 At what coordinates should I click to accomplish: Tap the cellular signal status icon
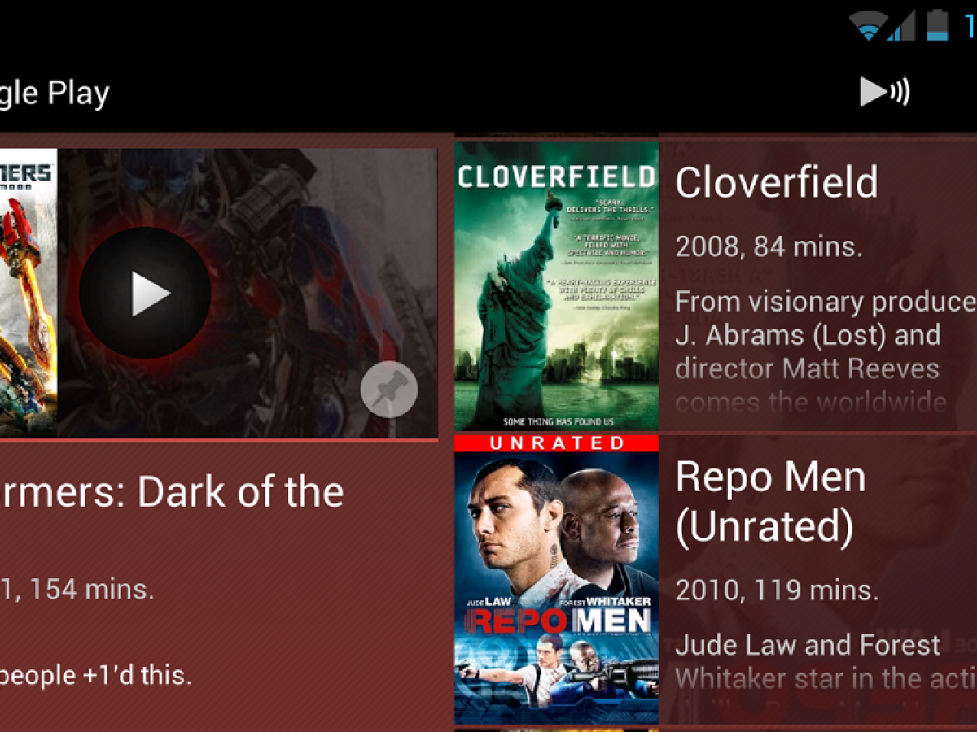(x=901, y=25)
